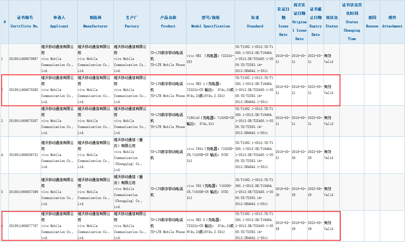This screenshot has height=242, width=405.
Task: Select certificate number 2018011606056751
Action: (24, 155)
